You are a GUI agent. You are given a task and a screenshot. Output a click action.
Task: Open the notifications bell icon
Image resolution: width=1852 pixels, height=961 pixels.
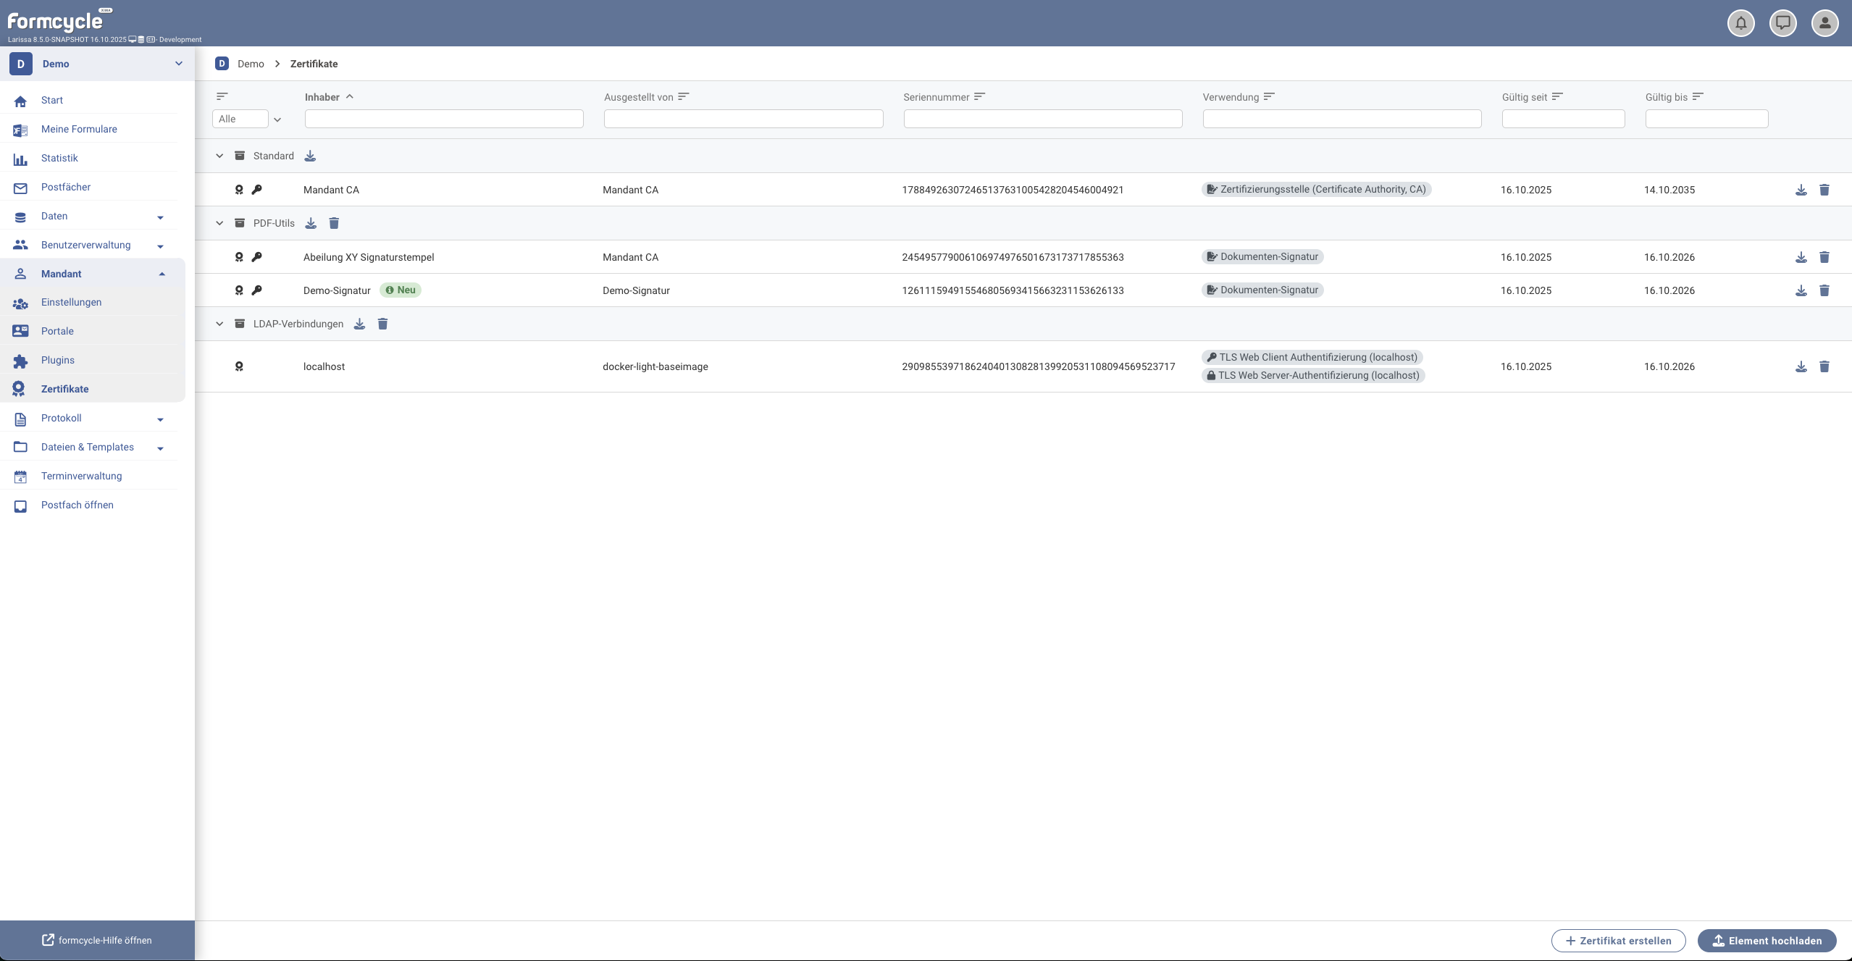(x=1740, y=23)
